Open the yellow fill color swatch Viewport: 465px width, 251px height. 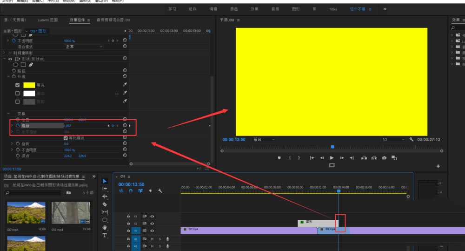[x=29, y=85]
